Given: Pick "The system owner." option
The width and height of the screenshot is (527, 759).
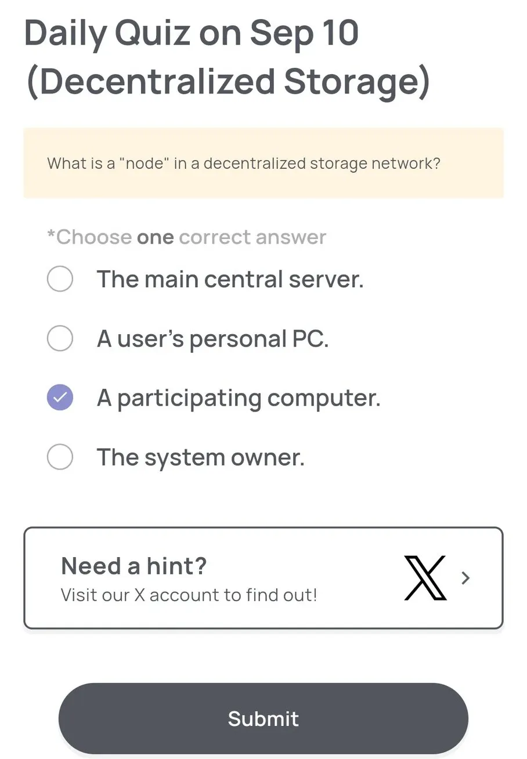Looking at the screenshot, I should [59, 457].
